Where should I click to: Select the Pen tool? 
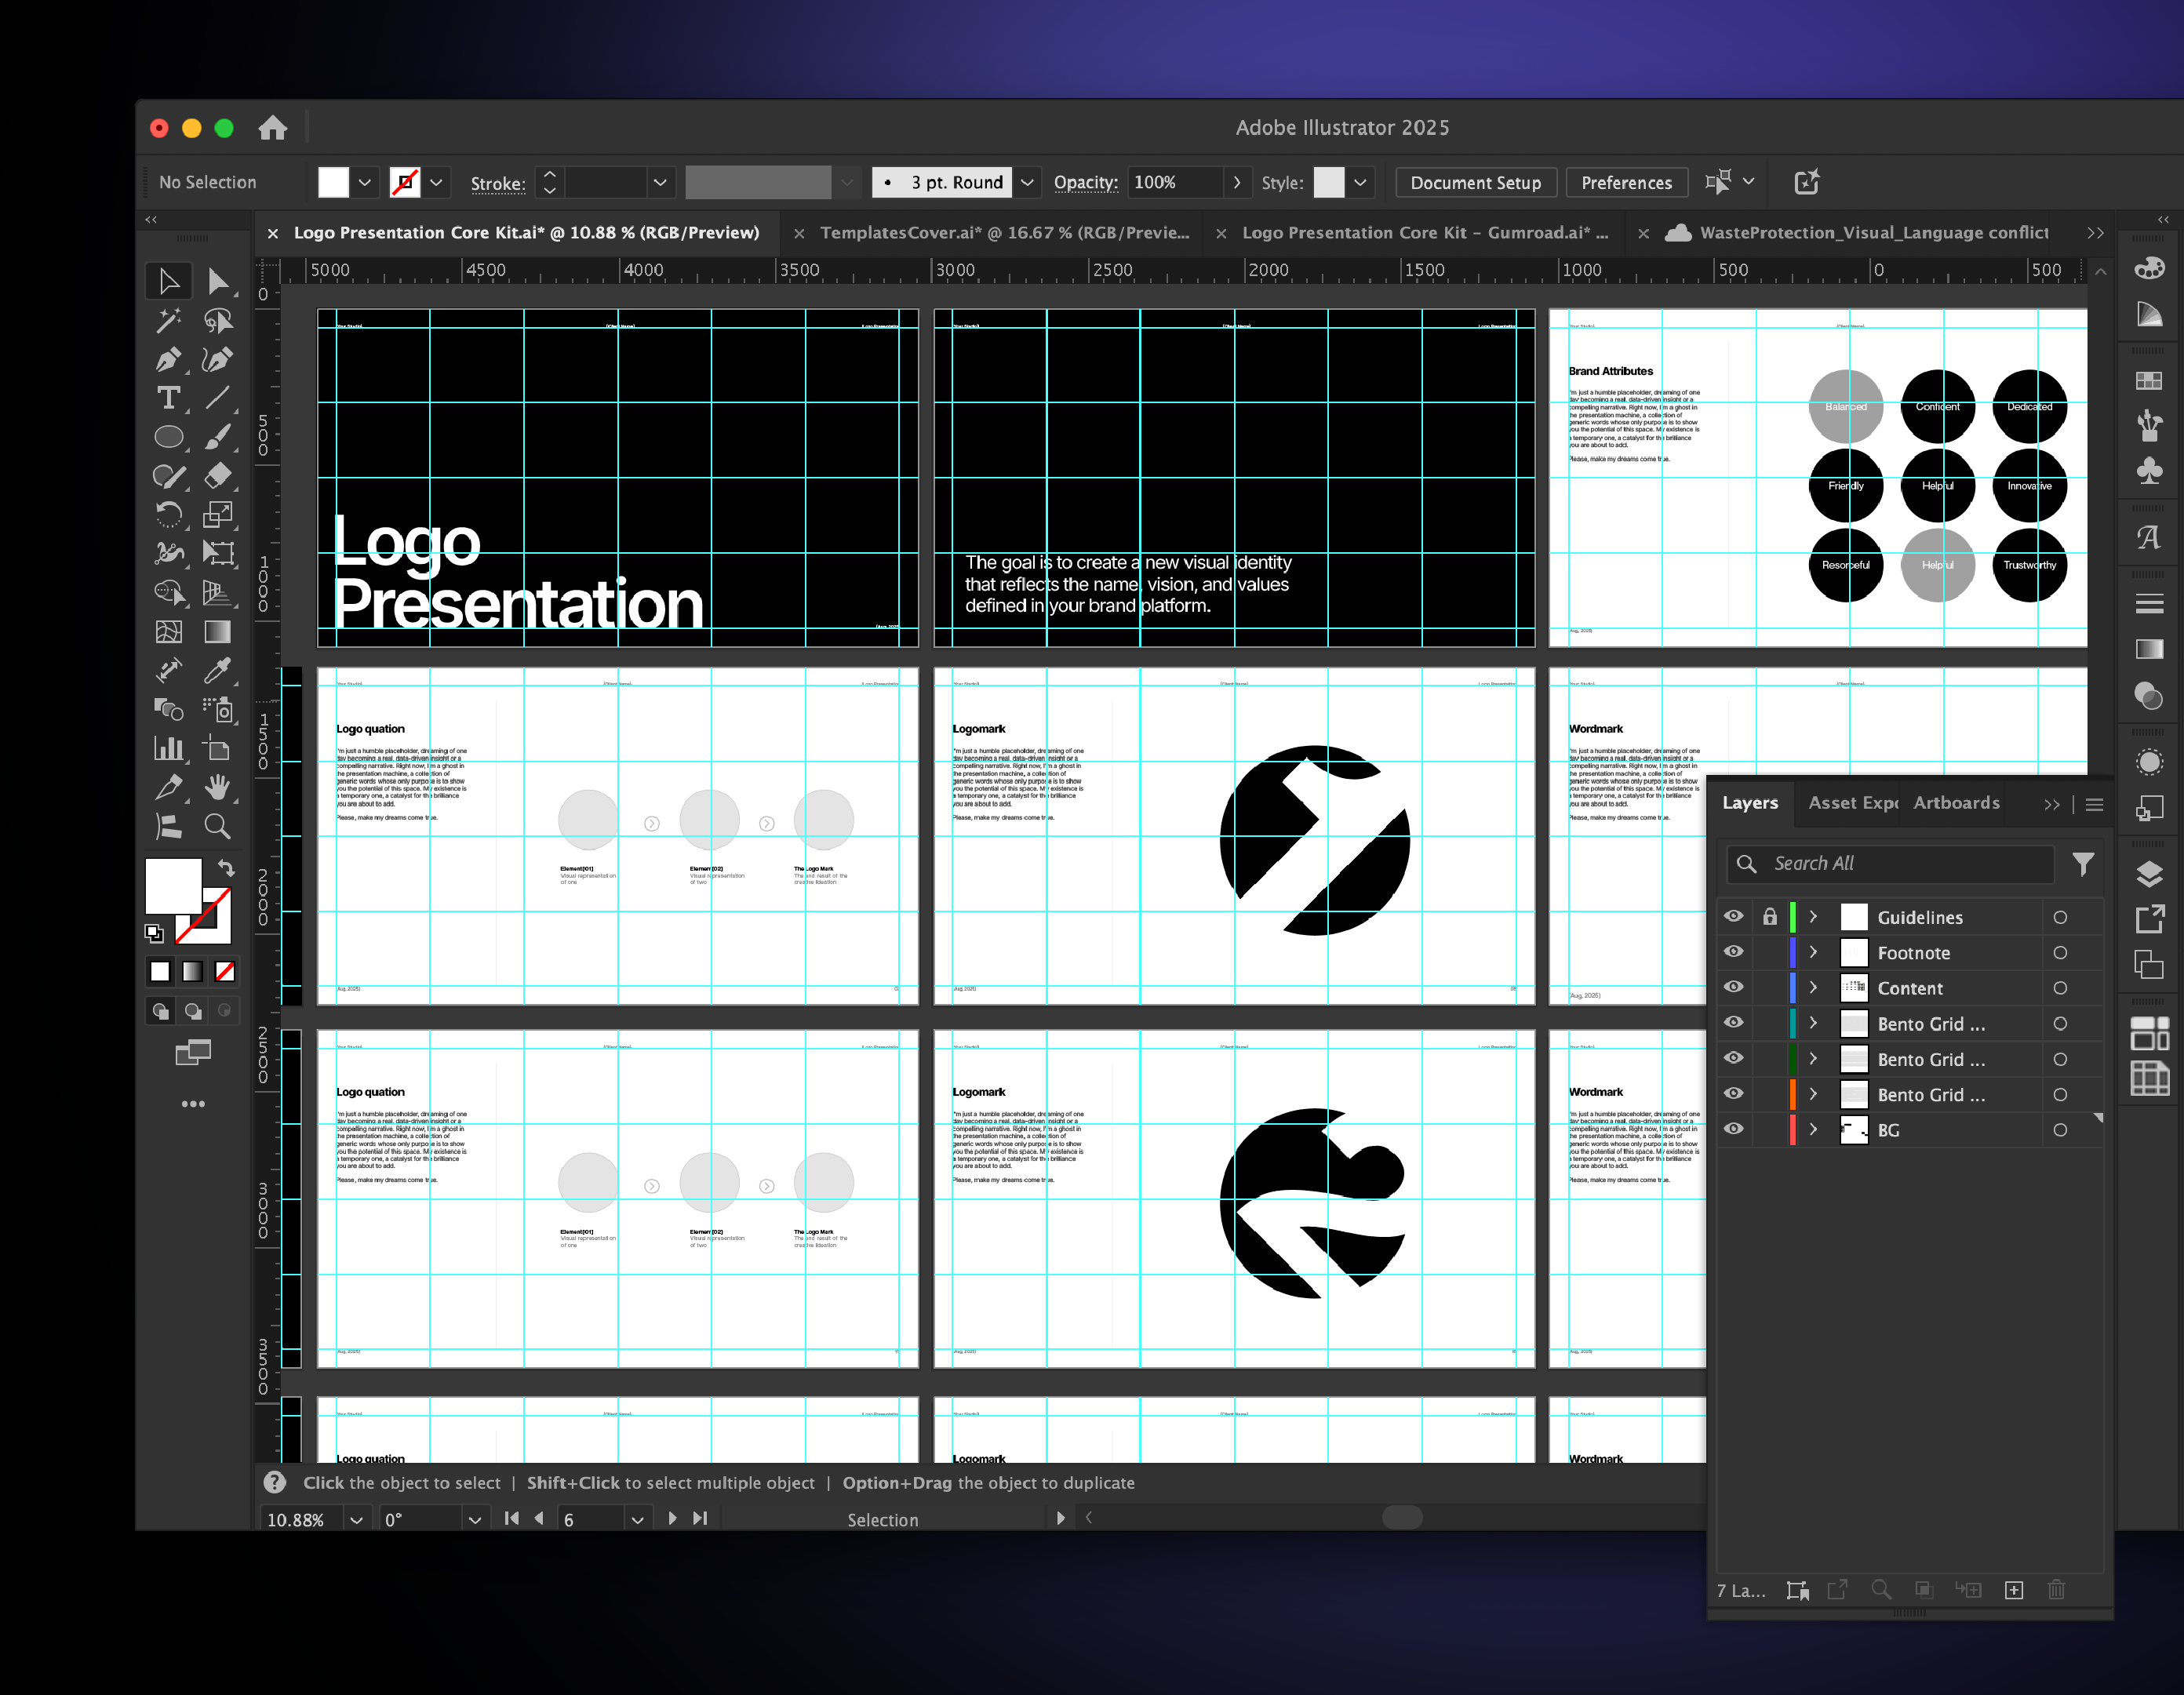[x=168, y=360]
